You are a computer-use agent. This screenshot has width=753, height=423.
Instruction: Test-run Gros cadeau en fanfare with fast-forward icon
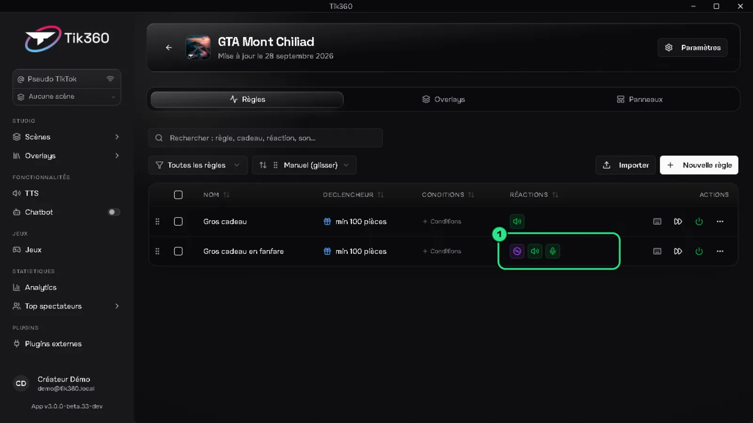point(678,251)
